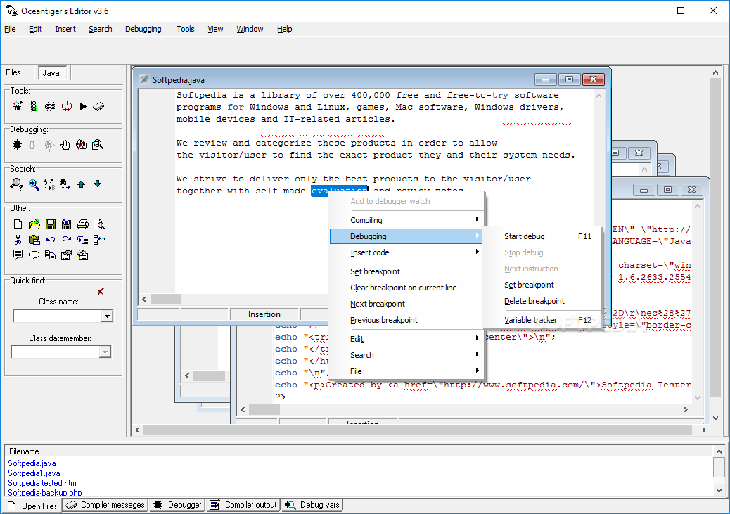Image resolution: width=730 pixels, height=514 pixels.
Task: Click the chain link icon under Tools
Action: point(50,106)
